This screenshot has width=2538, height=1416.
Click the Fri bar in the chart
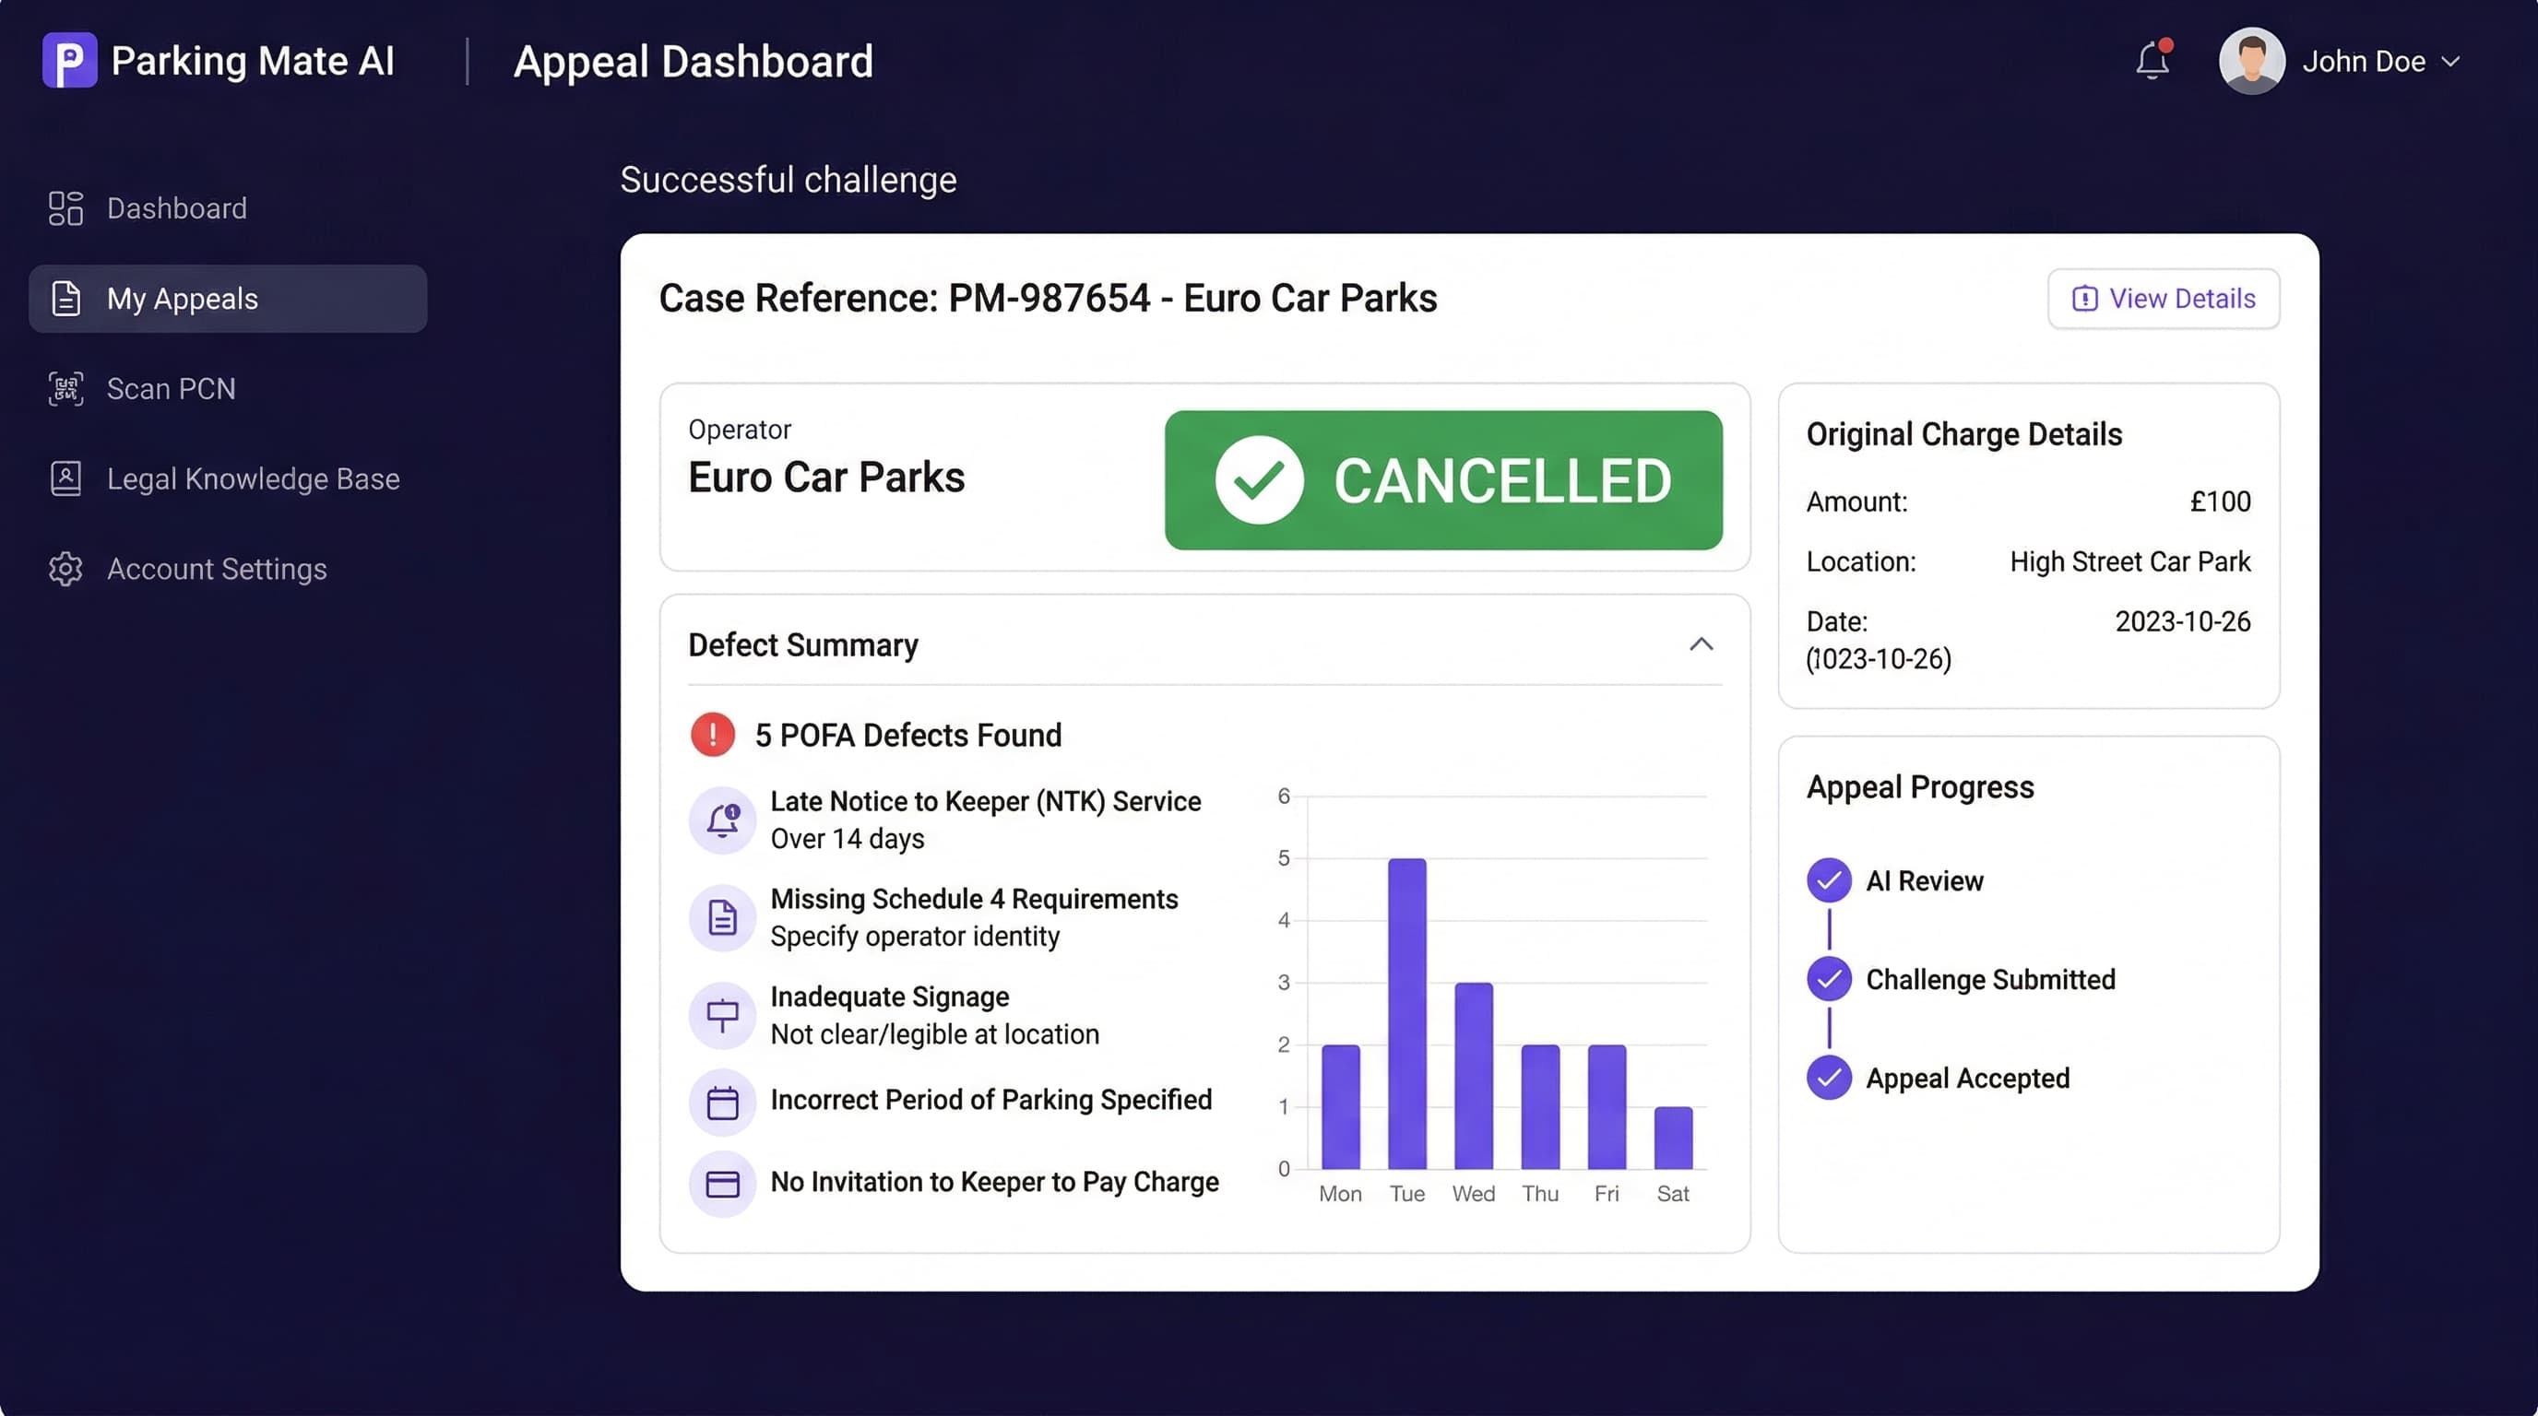click(x=1606, y=1107)
